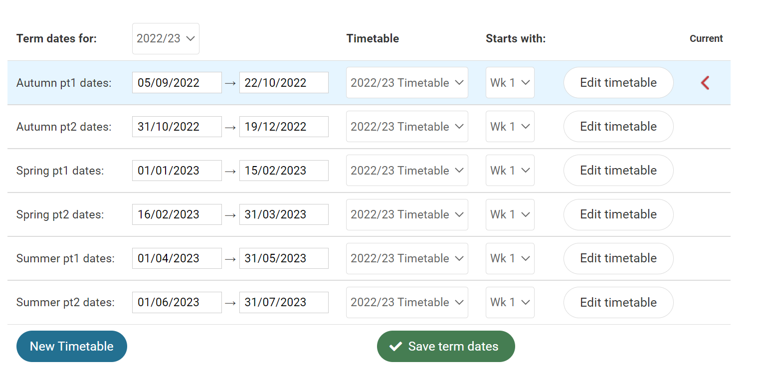Viewport: 761px width, 378px height.
Task: Click Edit timetable for Autumn pt1
Action: point(618,83)
